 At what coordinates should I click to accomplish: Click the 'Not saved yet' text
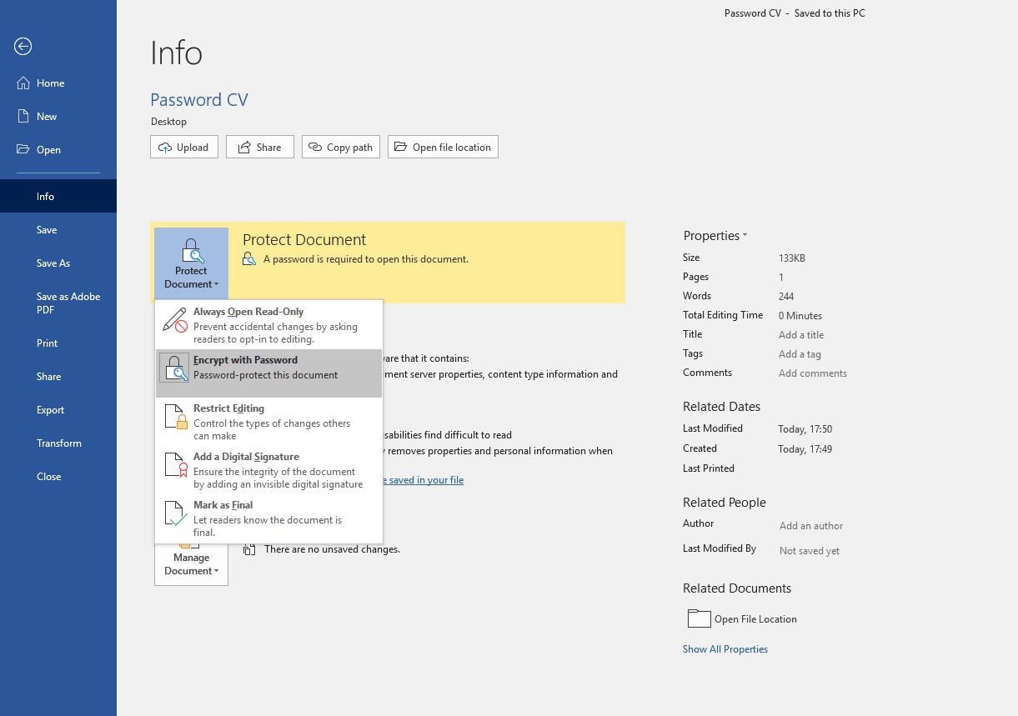tap(810, 551)
